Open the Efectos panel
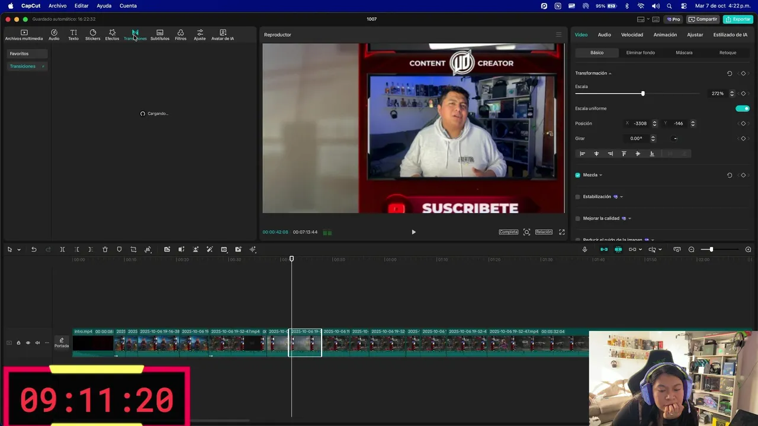The width and height of the screenshot is (758, 426). [112, 35]
